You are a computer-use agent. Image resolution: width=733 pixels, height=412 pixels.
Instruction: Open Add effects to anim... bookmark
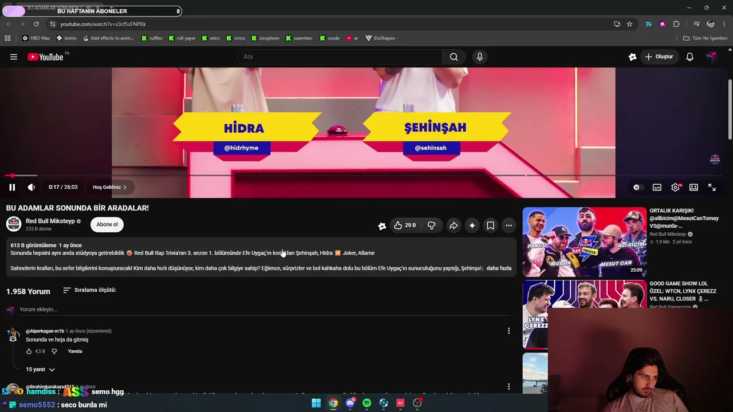(x=108, y=38)
